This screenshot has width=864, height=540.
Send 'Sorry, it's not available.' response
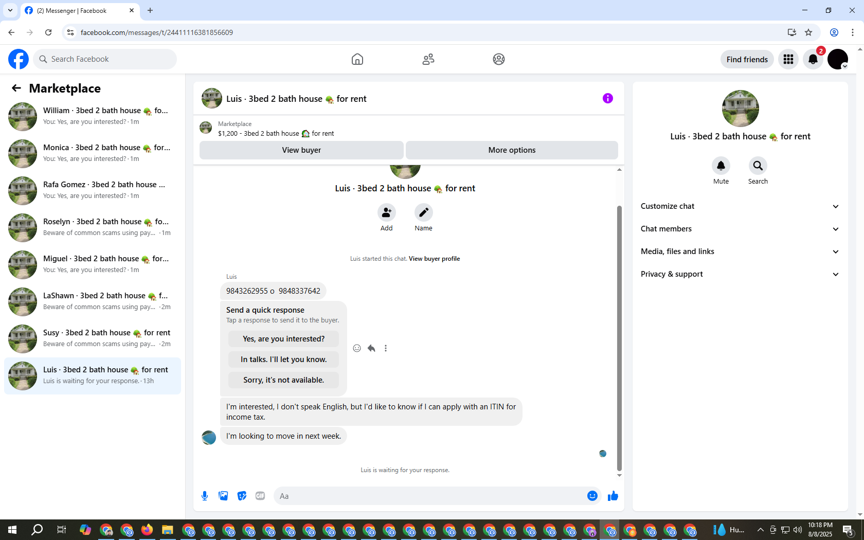tap(283, 380)
